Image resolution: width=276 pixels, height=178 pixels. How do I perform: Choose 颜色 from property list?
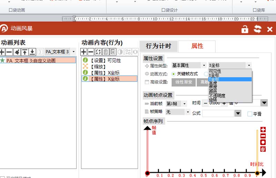(230, 91)
